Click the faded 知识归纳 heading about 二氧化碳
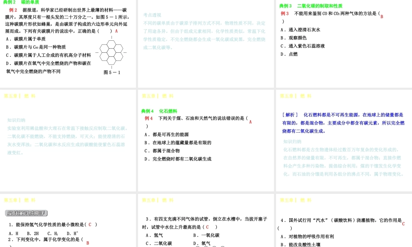Image resolution: width=412 pixels, height=247 pixels. 16,120
